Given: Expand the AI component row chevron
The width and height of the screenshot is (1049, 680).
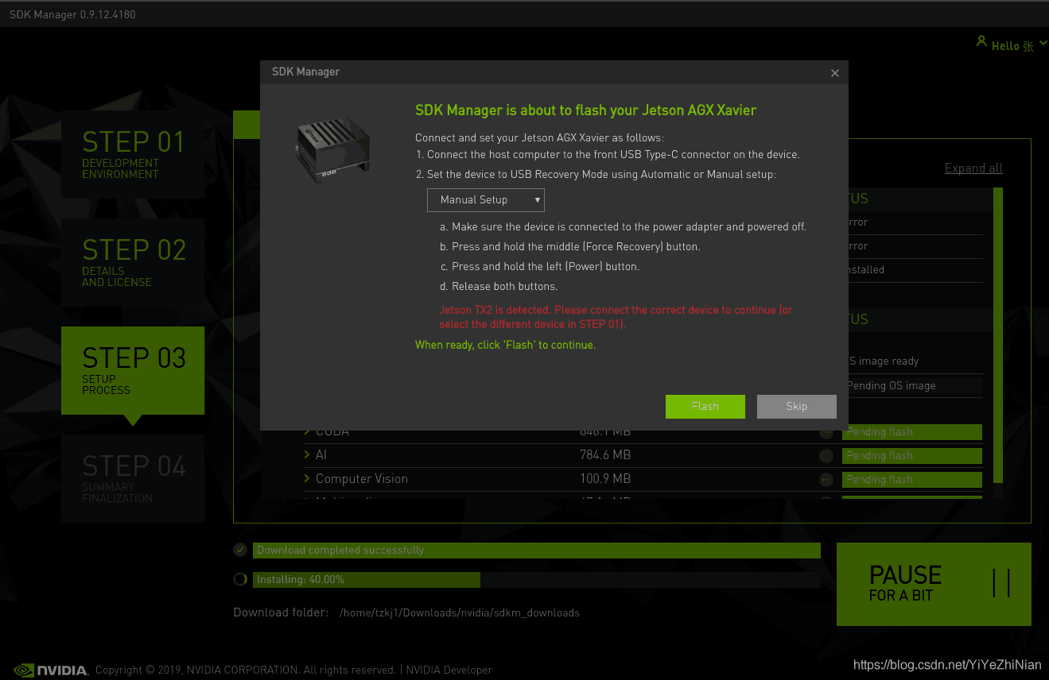Looking at the screenshot, I should tap(307, 455).
